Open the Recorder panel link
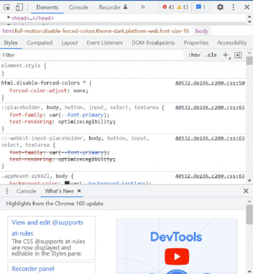 [33, 269]
